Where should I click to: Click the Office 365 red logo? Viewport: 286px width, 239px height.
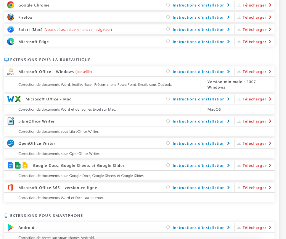(11, 187)
